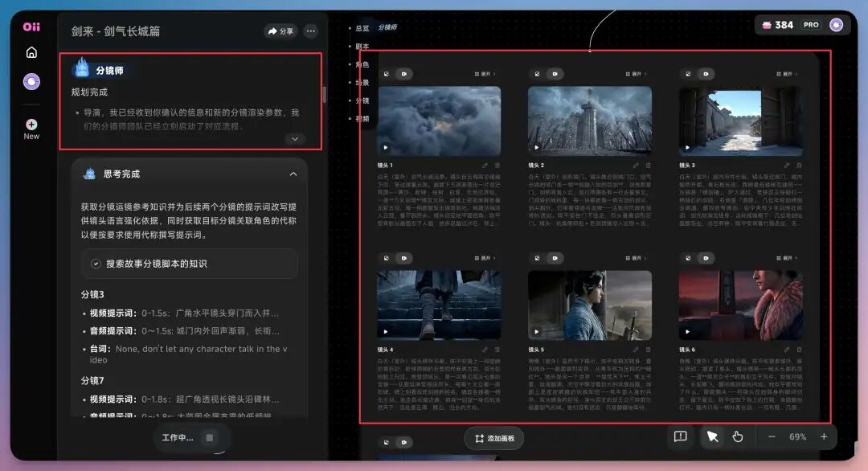868x471 pixels.
Task: Navigate to 剧本 section
Action: coord(362,47)
